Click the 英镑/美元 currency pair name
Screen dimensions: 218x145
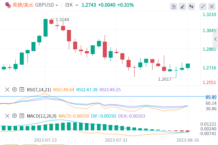pos(23,5)
